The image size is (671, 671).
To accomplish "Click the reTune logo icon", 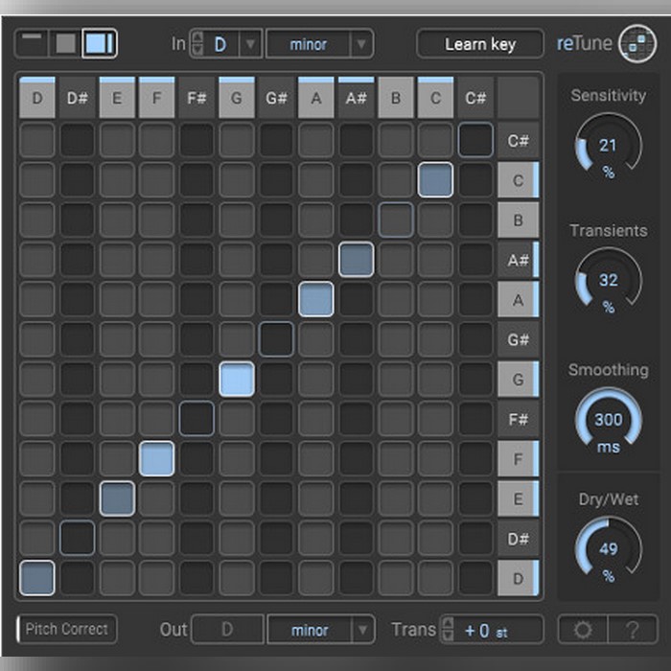I will coord(636,44).
